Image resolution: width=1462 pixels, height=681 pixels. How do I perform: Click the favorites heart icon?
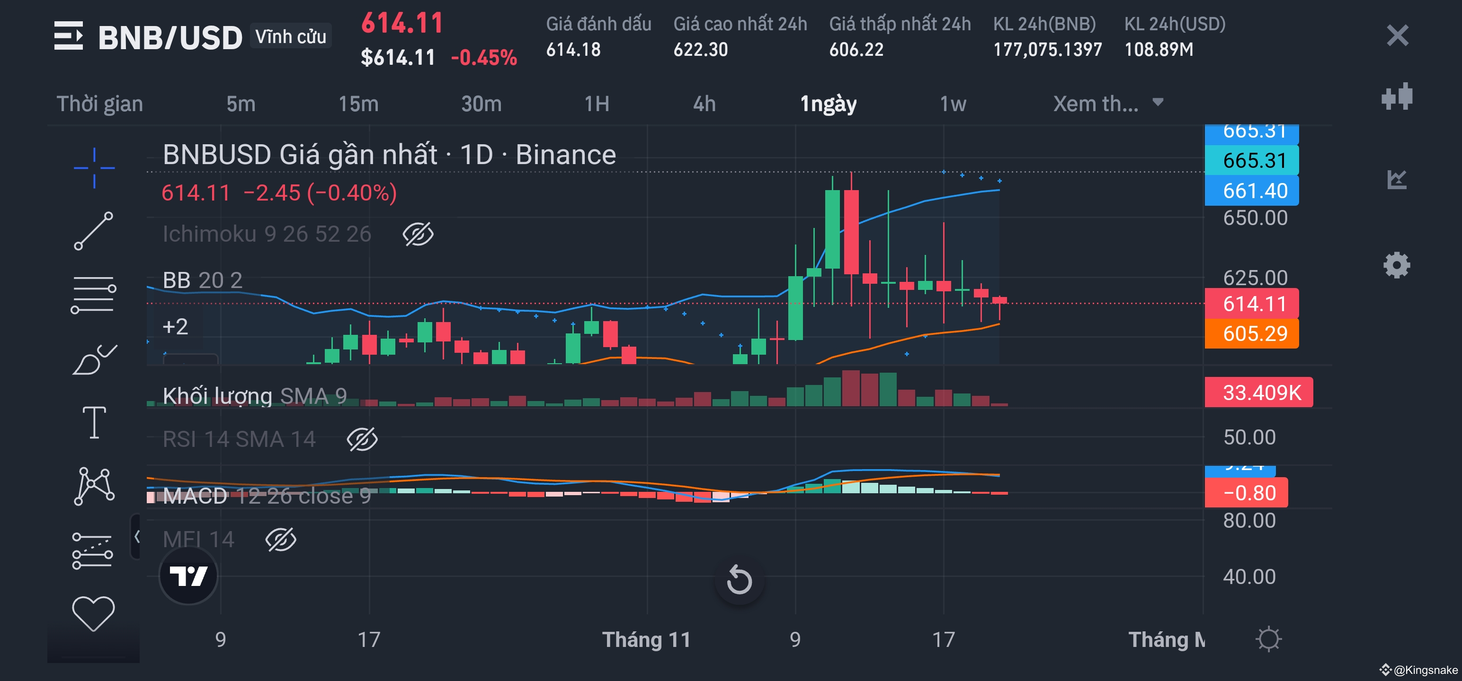pos(94,613)
